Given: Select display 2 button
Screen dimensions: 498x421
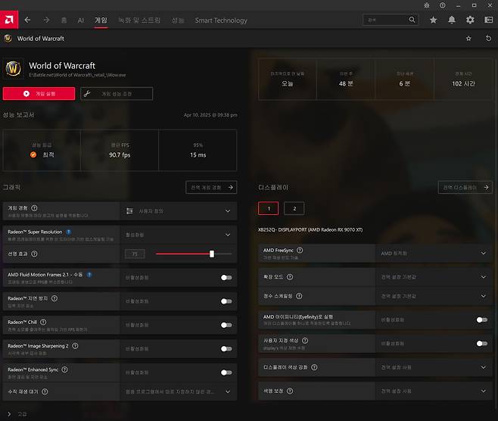Looking at the screenshot, I should [294, 208].
